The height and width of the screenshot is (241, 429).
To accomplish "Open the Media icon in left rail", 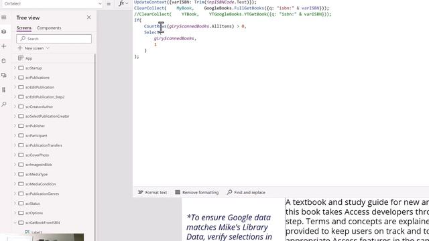I will 4,75.
